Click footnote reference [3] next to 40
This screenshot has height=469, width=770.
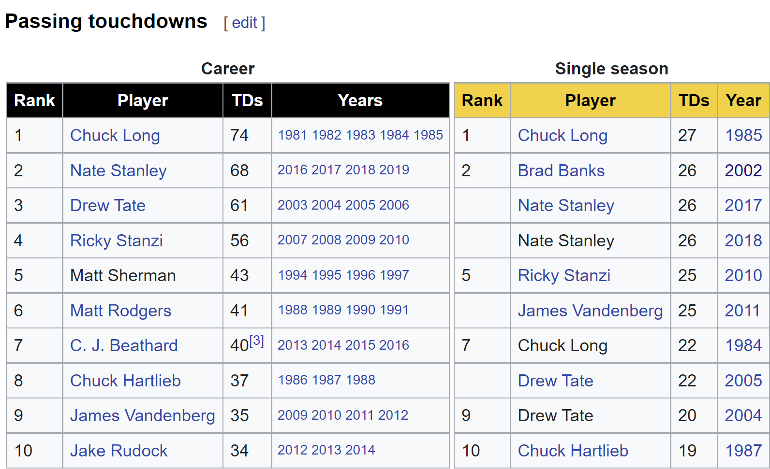256,341
